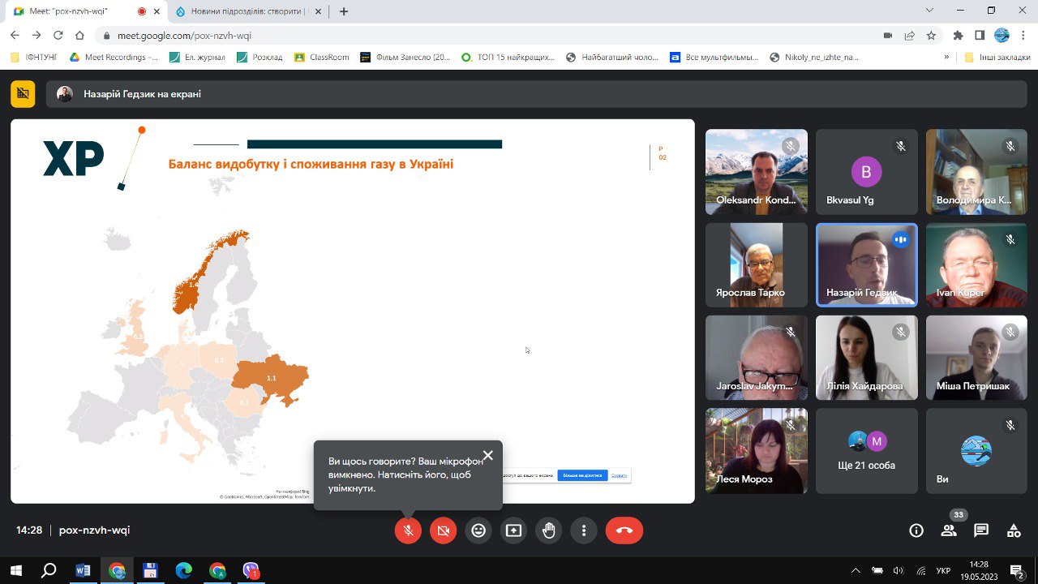Viewport: 1038px width, 584px height.
Task: Dismiss the microphone muted tooltip
Action: click(487, 456)
